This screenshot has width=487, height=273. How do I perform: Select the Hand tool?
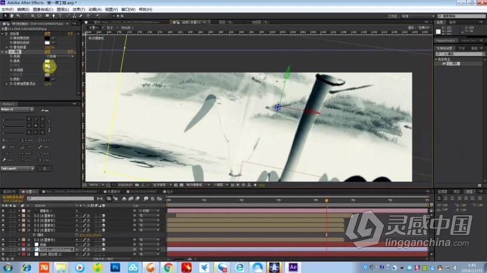tap(12, 16)
